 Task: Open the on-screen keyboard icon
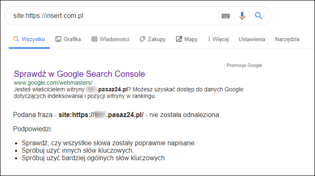(225, 16)
